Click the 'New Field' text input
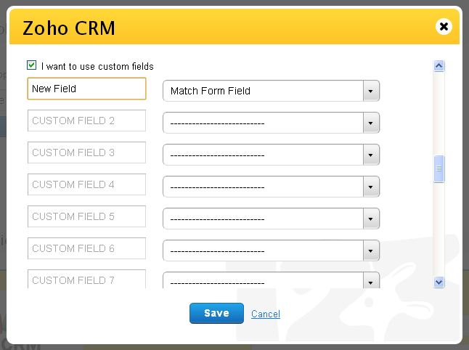This screenshot has width=469, height=350. tap(86, 89)
